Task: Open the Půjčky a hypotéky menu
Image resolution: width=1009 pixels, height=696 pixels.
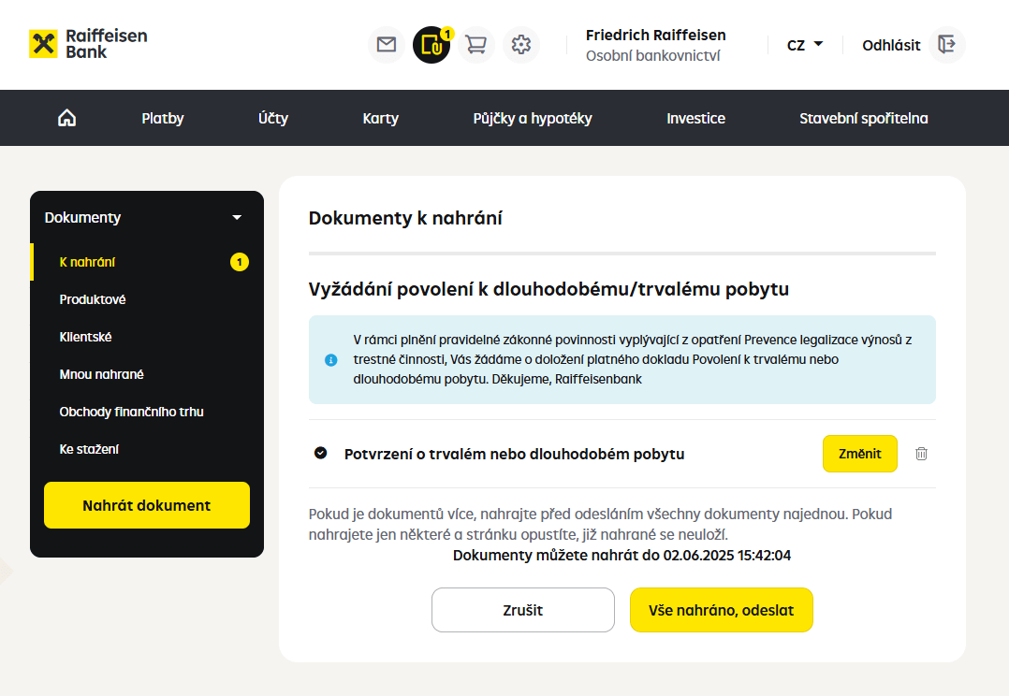Action: point(533,119)
